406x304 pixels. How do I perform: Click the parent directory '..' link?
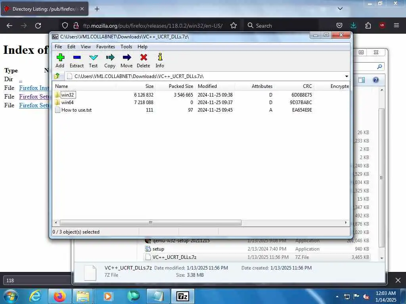(21, 79)
